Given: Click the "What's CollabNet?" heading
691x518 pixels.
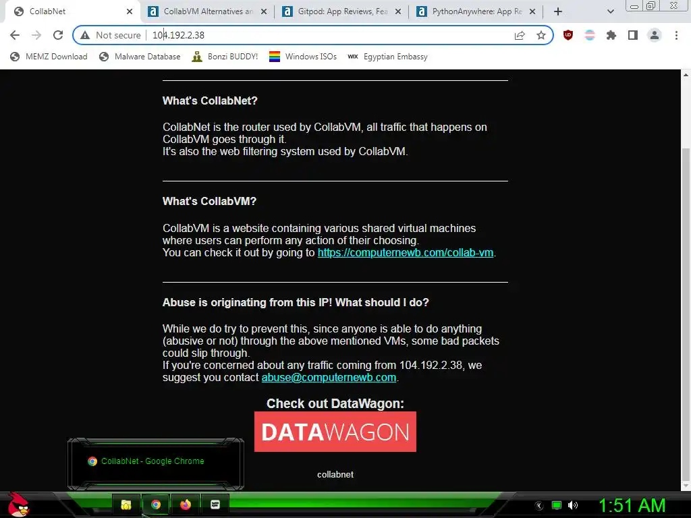Looking at the screenshot, I should pos(210,101).
